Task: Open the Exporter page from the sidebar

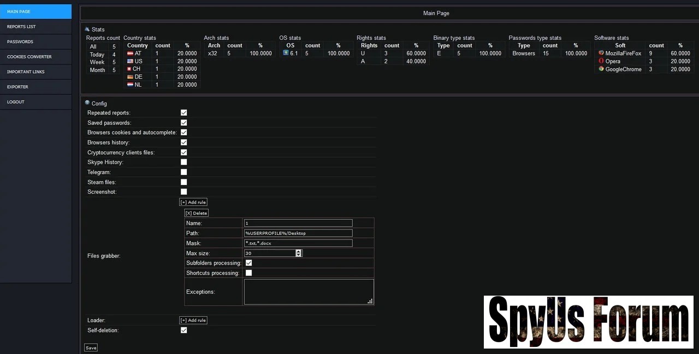Action: 17,87
